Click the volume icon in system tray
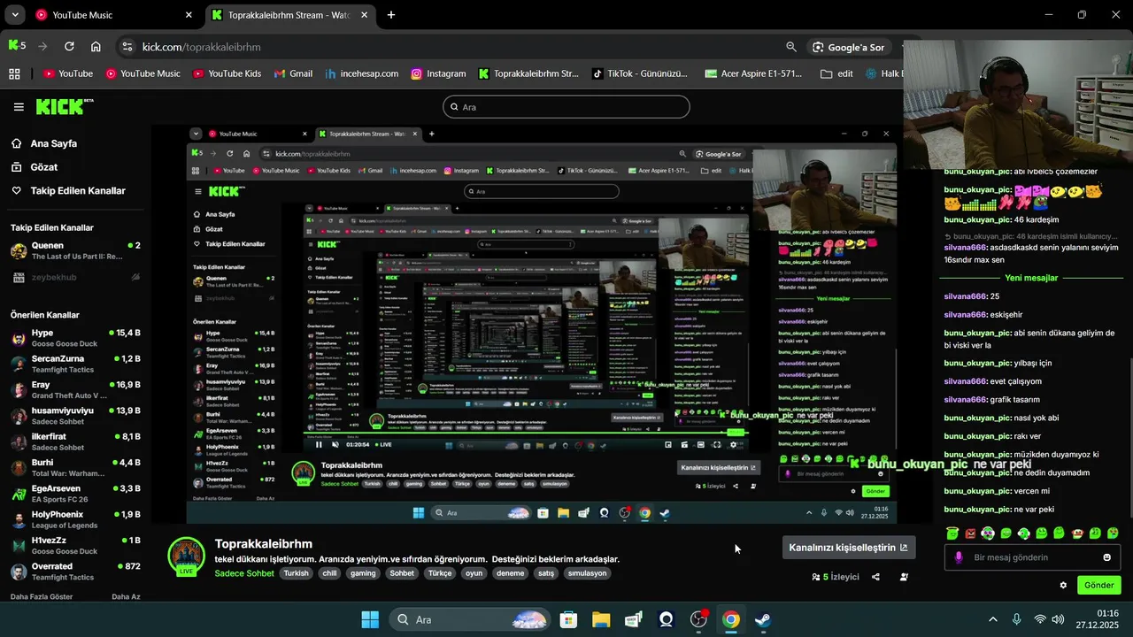Image resolution: width=1133 pixels, height=637 pixels. (x=1058, y=619)
